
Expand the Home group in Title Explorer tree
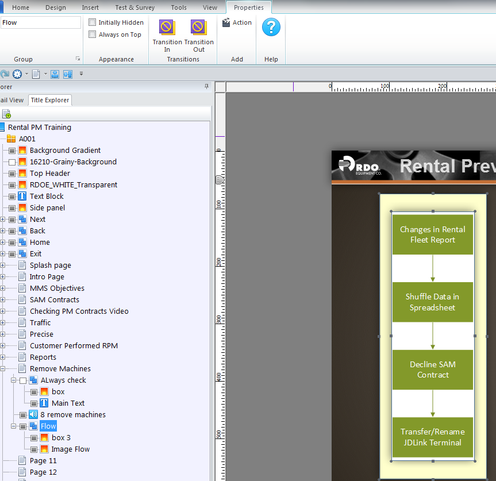click(x=2, y=243)
